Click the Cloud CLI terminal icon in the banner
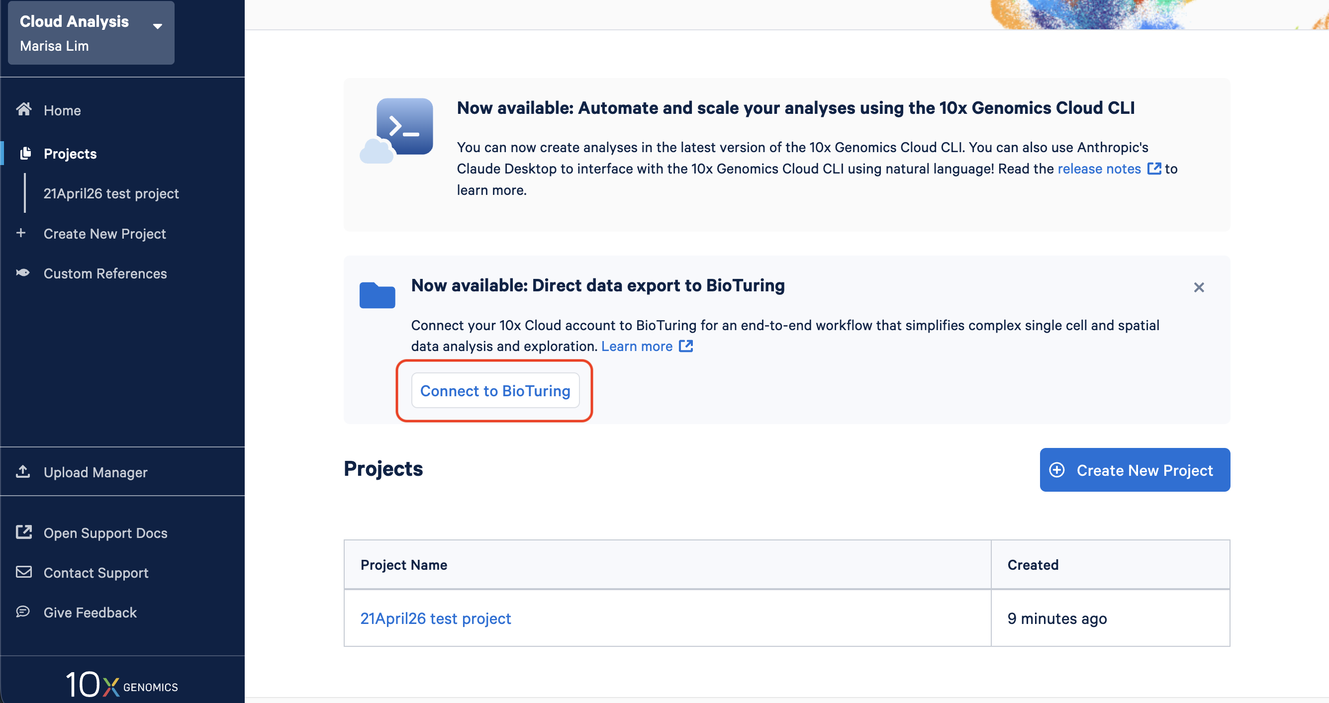The image size is (1329, 703). click(x=396, y=131)
